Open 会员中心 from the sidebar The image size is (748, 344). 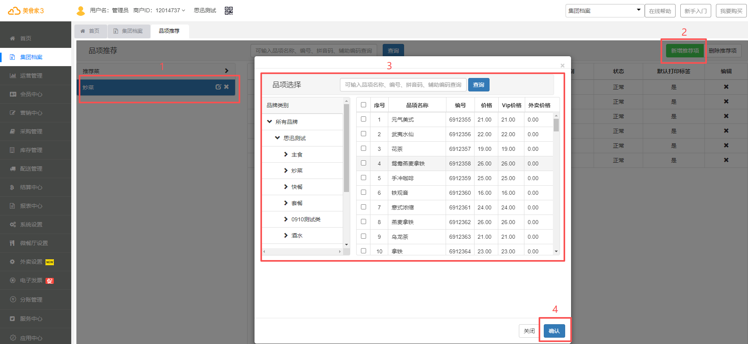pos(31,94)
